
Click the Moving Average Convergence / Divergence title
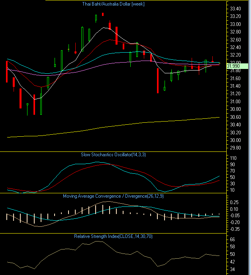click(113, 196)
